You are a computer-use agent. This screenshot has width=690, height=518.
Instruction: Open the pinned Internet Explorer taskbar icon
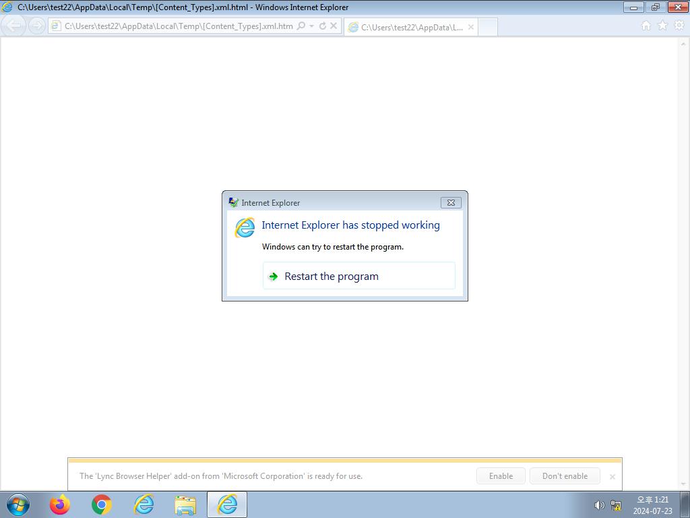point(144,505)
